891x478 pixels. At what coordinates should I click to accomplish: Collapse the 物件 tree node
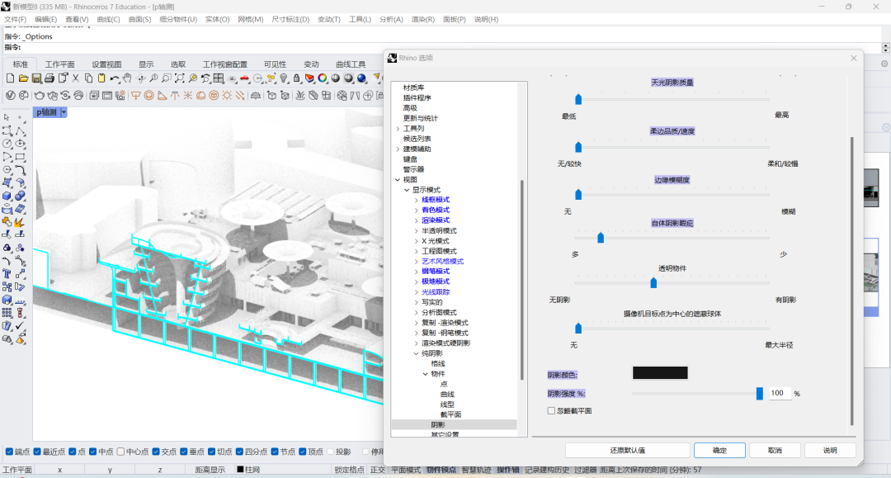pos(425,374)
